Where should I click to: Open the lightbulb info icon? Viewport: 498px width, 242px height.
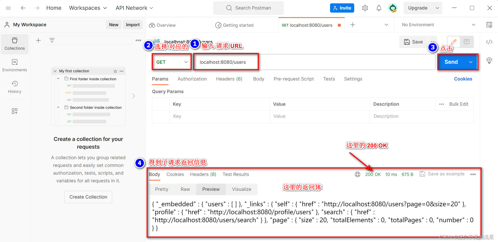tap(489, 60)
